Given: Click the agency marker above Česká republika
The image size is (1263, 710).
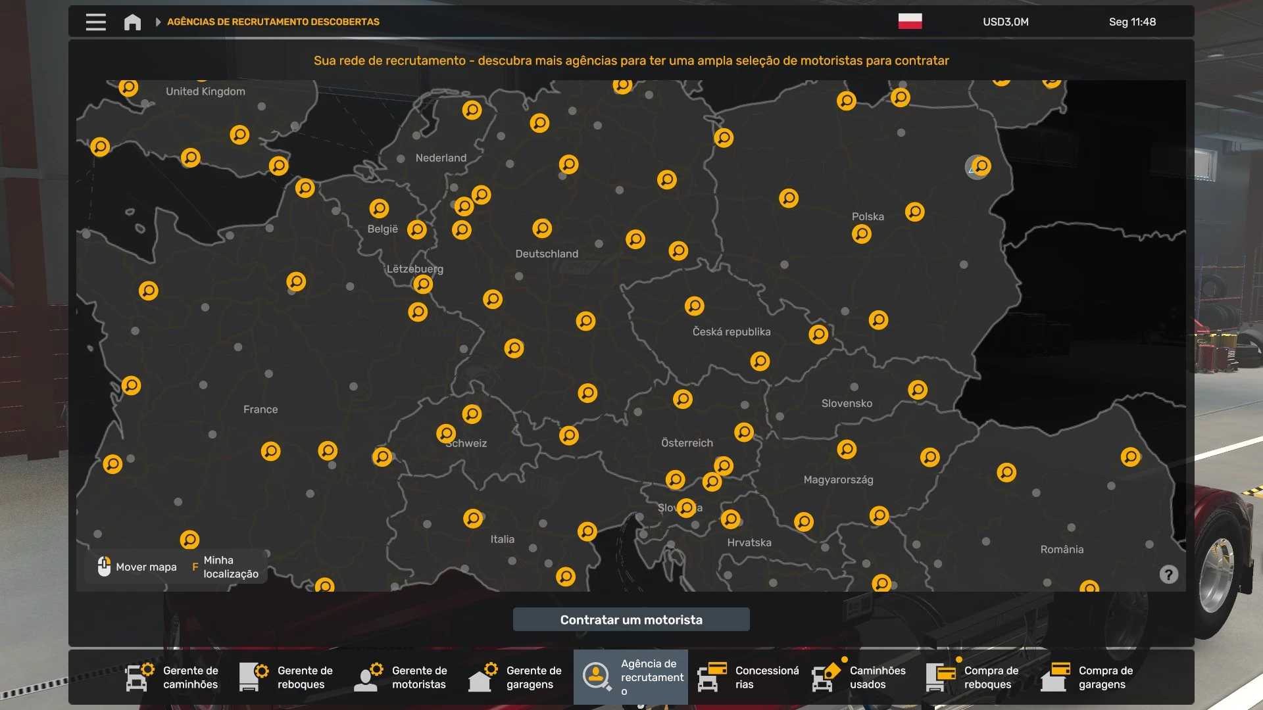Looking at the screenshot, I should pyautogui.click(x=694, y=306).
